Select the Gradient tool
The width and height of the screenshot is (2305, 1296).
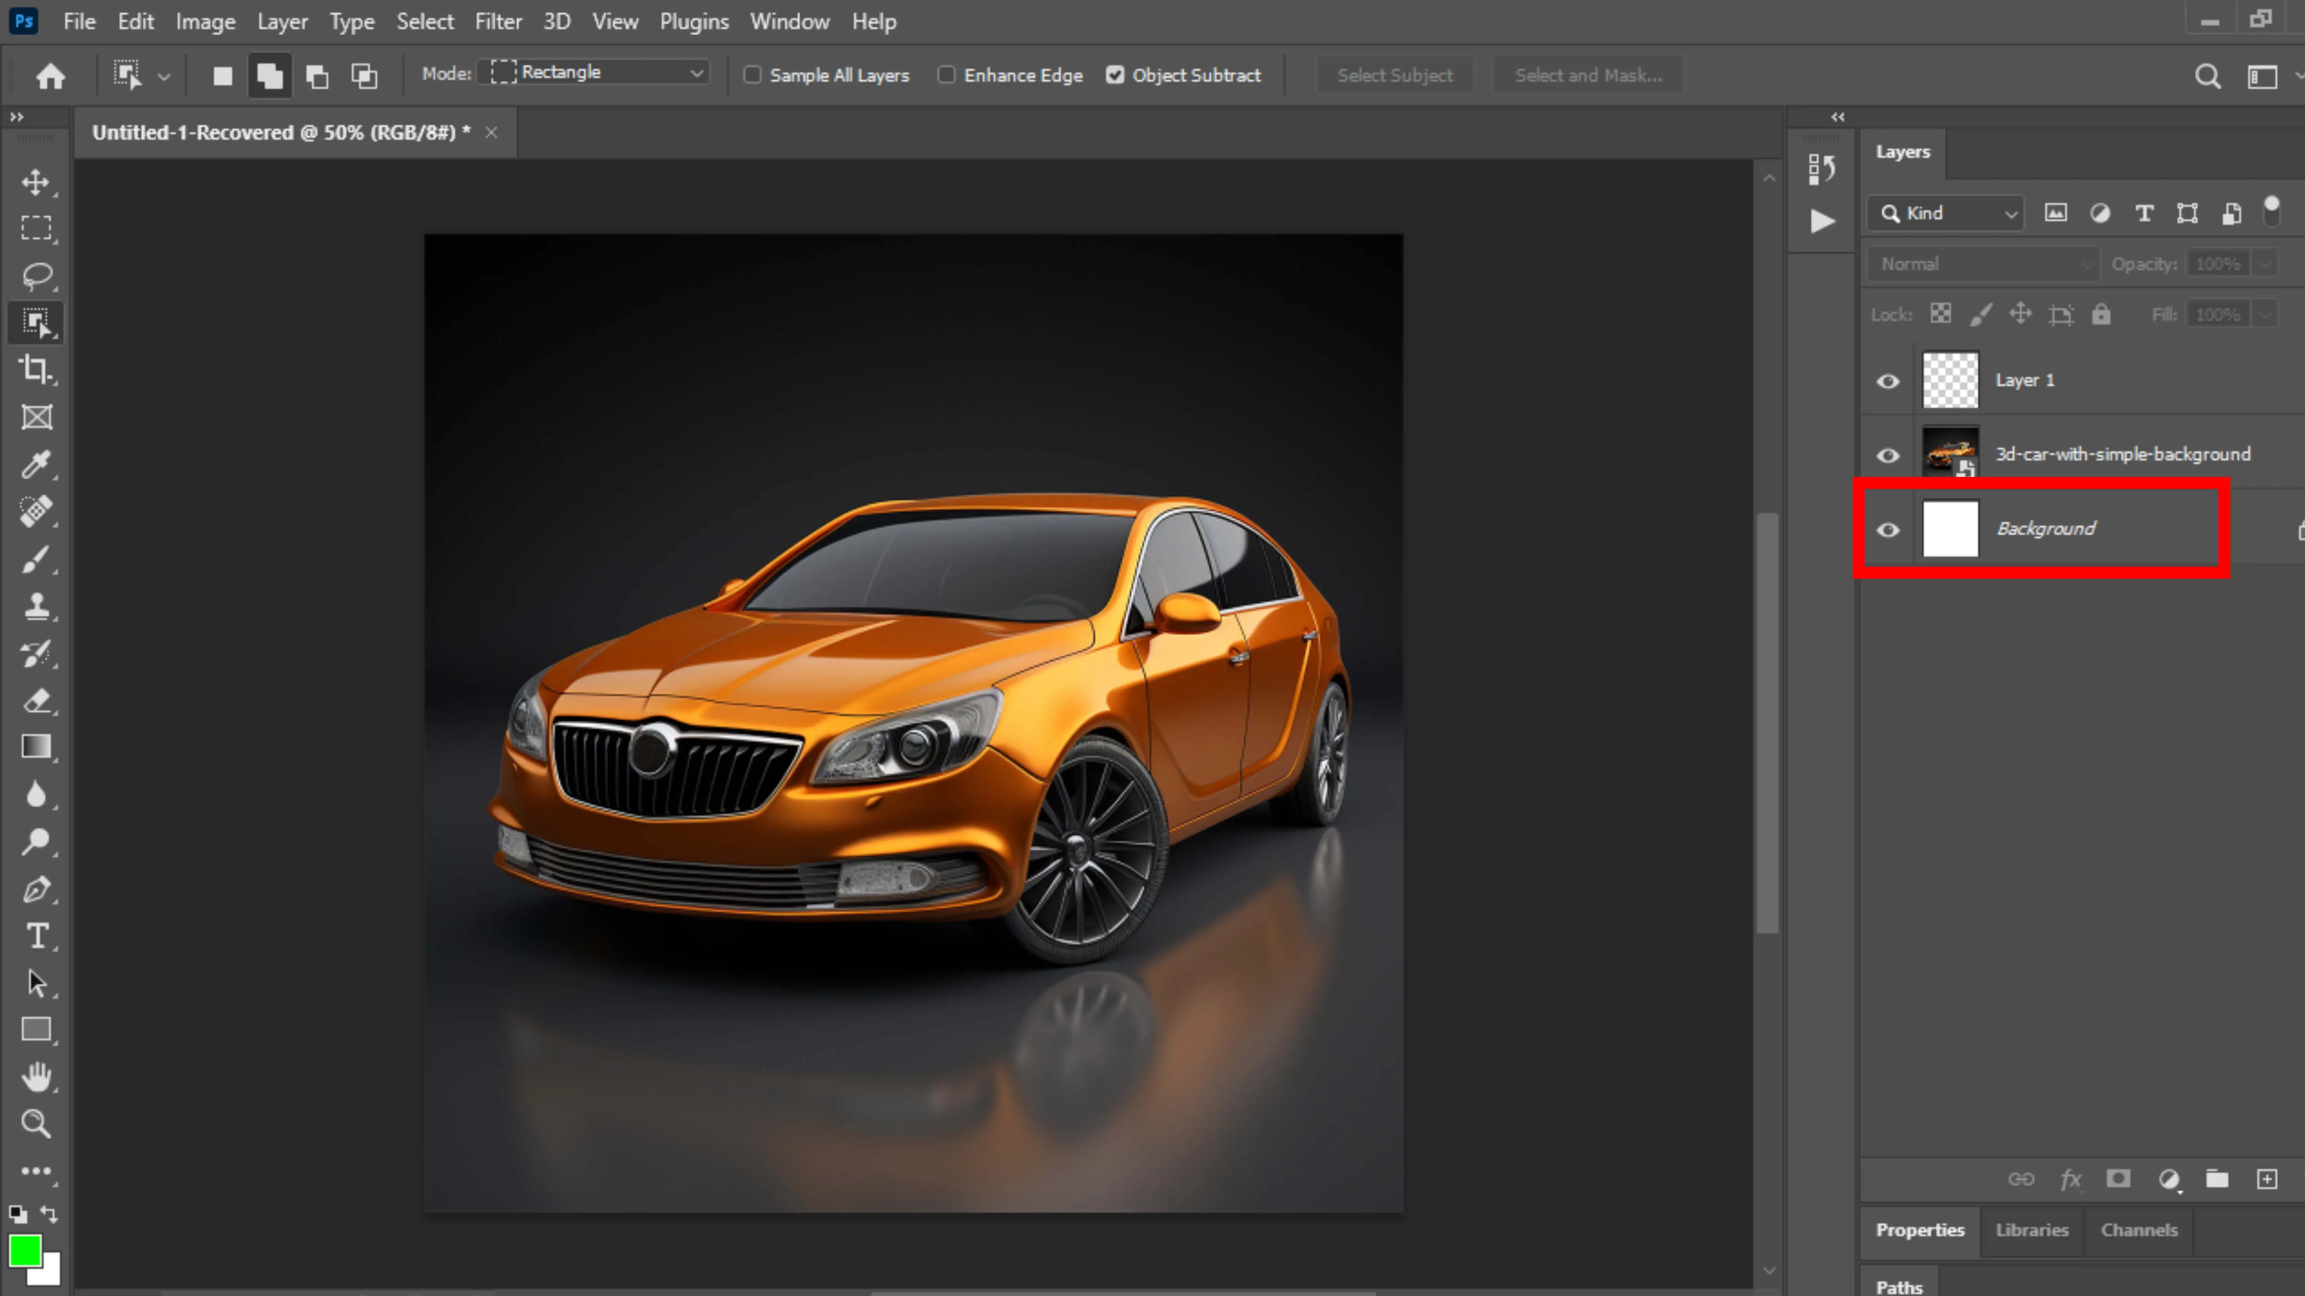(x=36, y=747)
